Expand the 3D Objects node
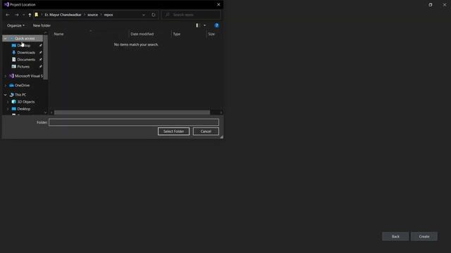Screen dimensions: 451x253 coord(8,102)
